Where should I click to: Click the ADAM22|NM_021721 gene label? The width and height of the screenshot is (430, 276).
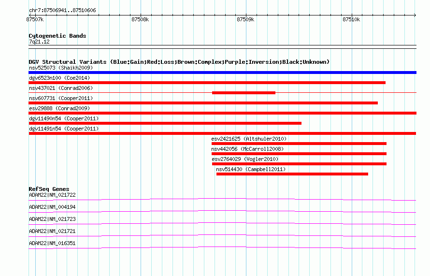(52, 231)
